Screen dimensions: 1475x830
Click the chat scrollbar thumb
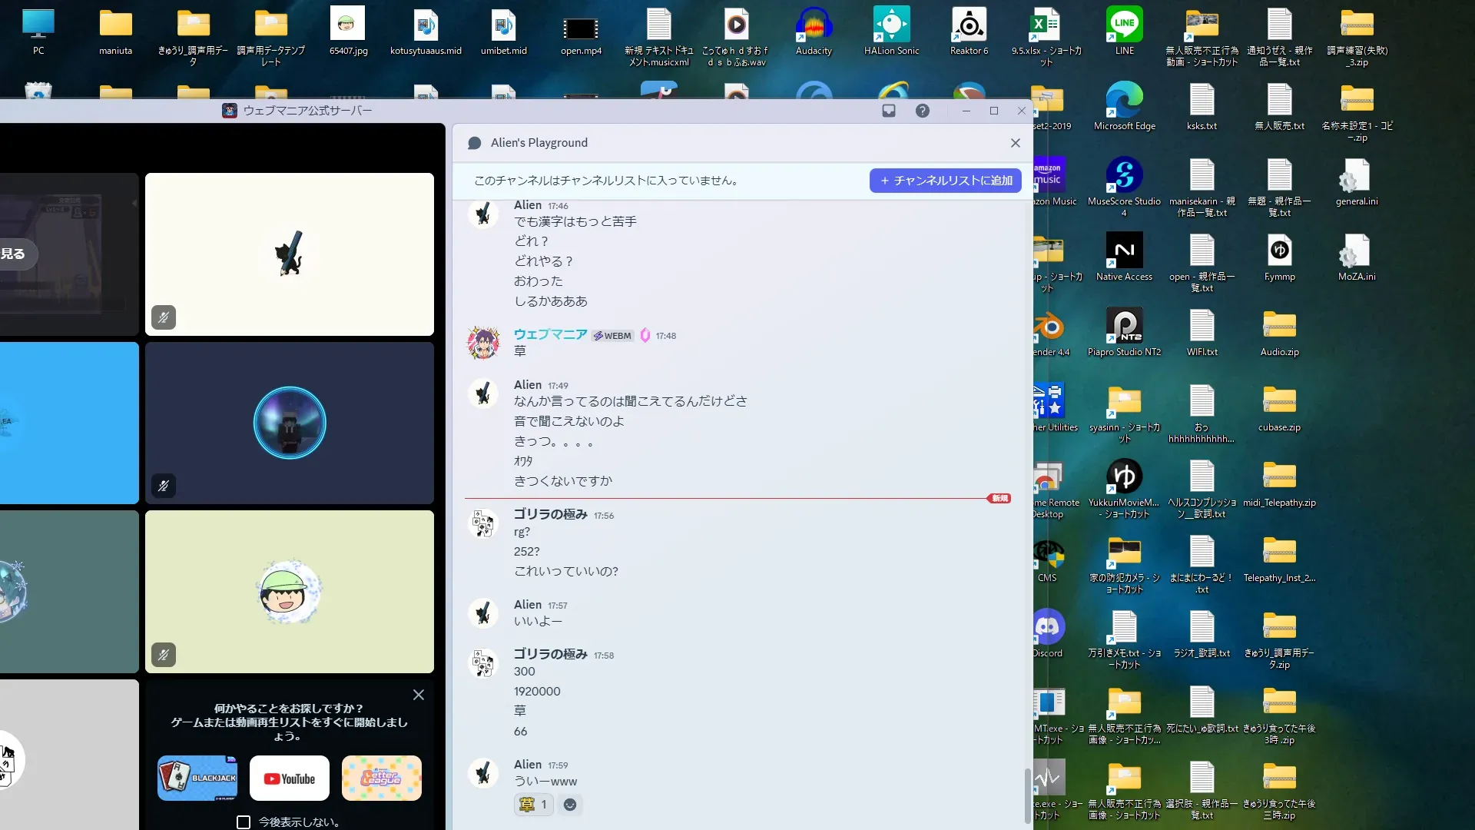pyautogui.click(x=1028, y=795)
